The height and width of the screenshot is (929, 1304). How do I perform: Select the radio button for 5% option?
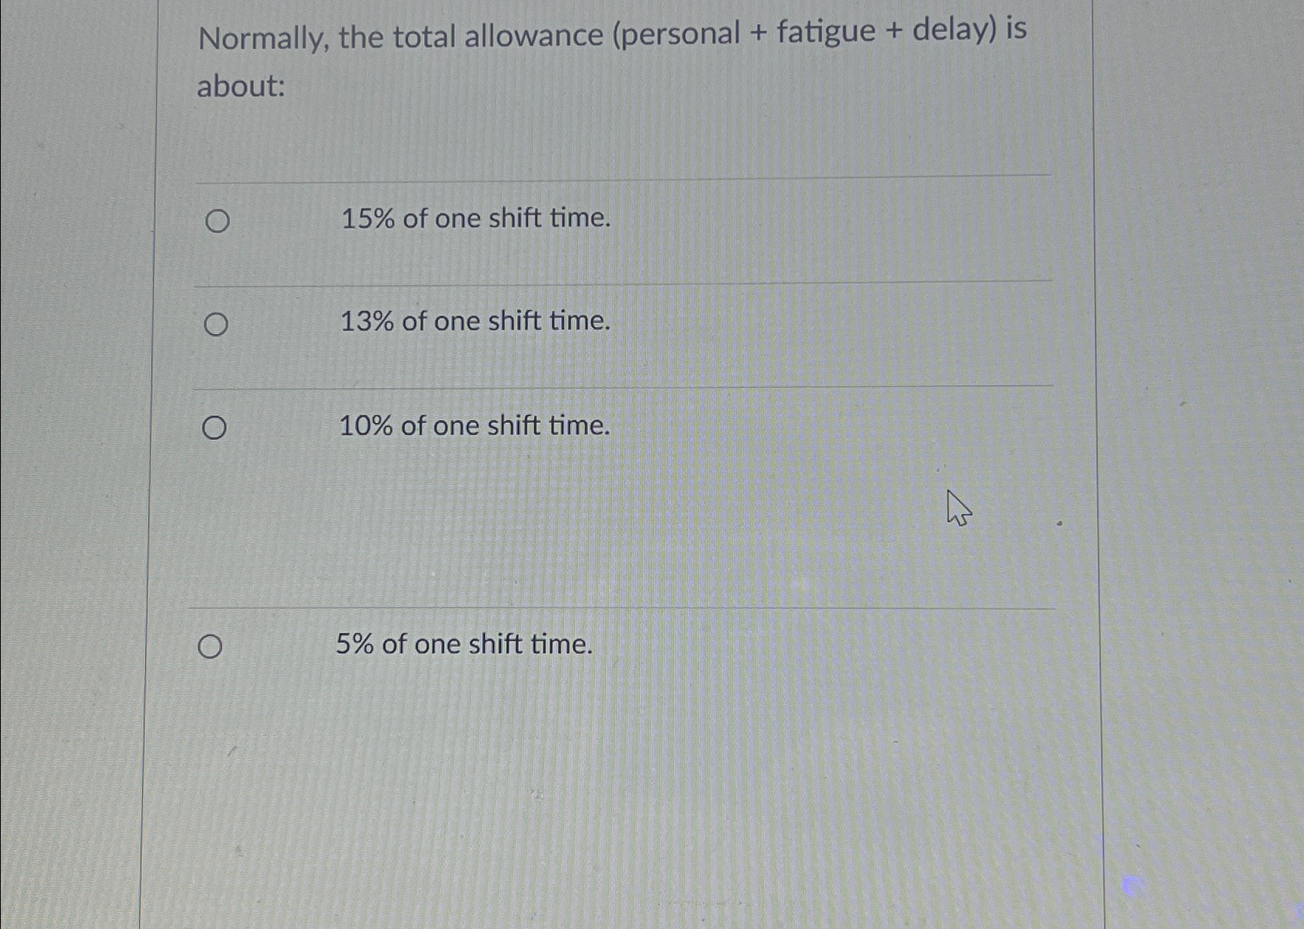pyautogui.click(x=210, y=646)
